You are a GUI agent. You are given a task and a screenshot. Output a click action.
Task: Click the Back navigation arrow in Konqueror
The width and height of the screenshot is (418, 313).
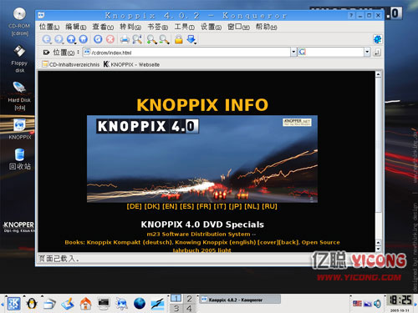[x=47, y=39]
